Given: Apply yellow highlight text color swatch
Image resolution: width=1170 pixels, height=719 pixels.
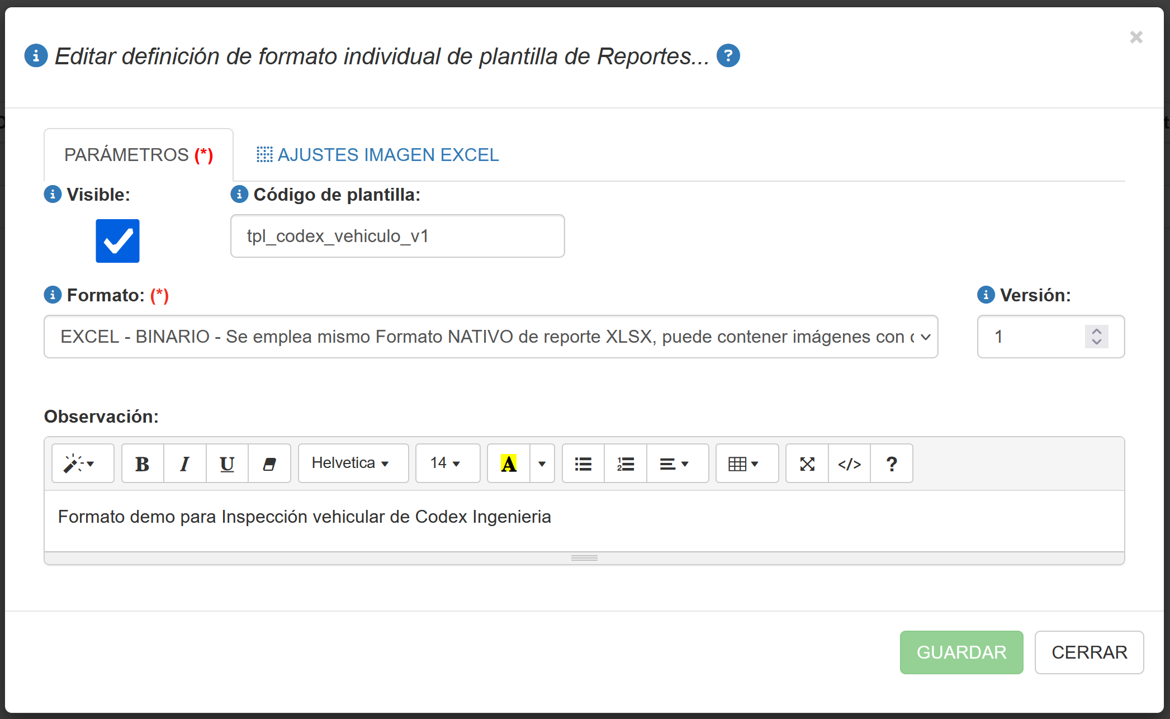Looking at the screenshot, I should click(508, 463).
